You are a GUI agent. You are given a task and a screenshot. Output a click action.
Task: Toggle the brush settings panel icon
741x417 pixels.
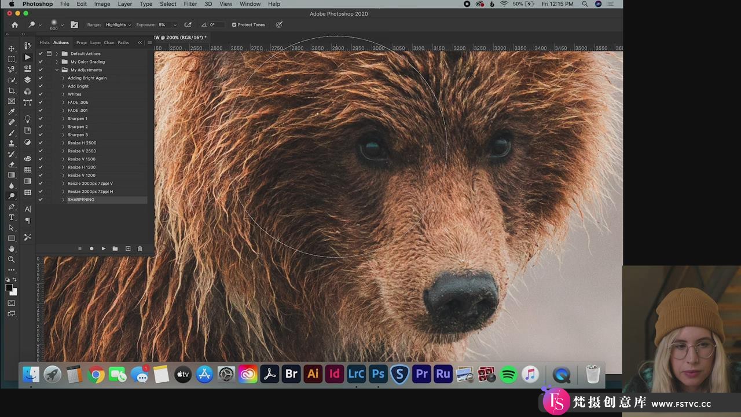pyautogui.click(x=74, y=25)
